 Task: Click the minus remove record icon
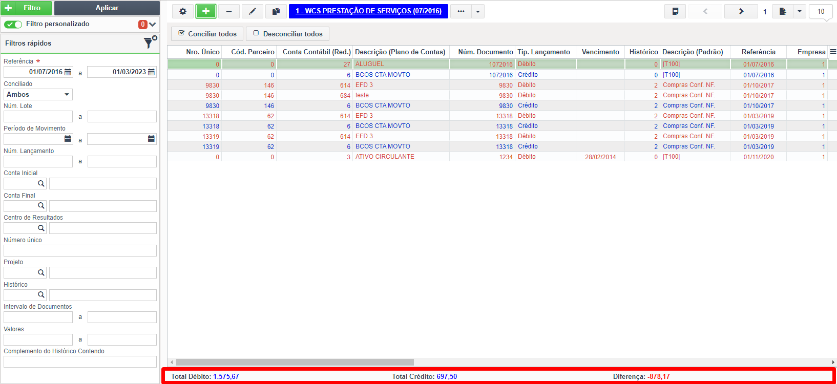(x=229, y=11)
